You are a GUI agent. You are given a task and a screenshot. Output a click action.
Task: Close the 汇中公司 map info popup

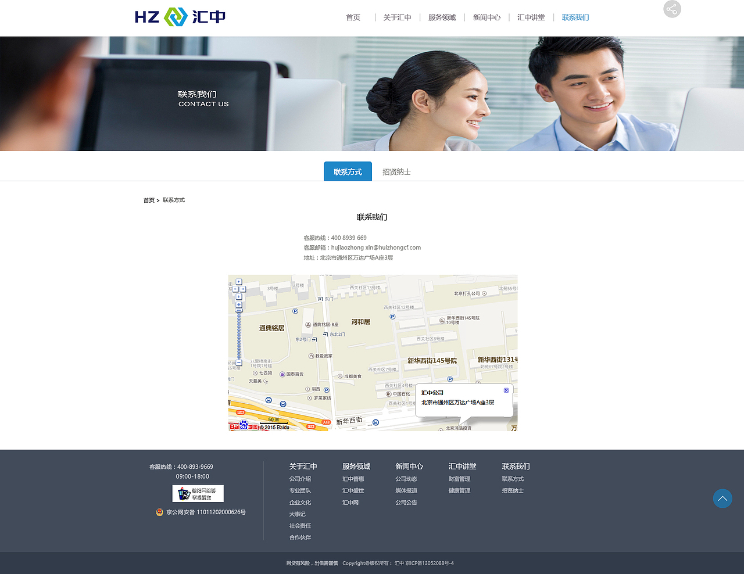coord(506,390)
